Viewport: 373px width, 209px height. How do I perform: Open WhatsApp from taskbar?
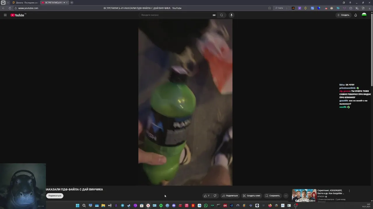[x=206, y=206]
